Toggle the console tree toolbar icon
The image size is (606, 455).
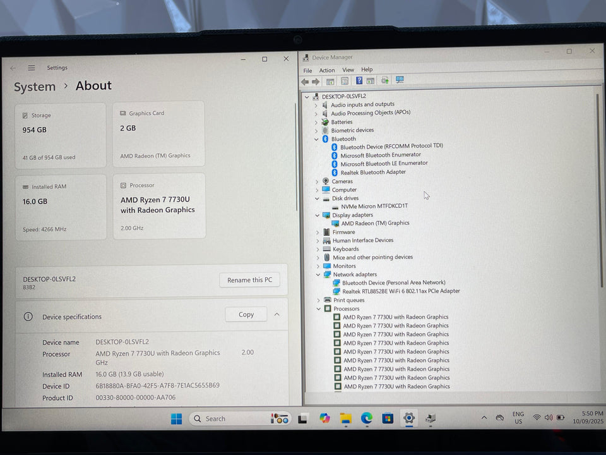tap(330, 82)
